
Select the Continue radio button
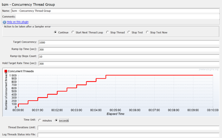pos(55,32)
